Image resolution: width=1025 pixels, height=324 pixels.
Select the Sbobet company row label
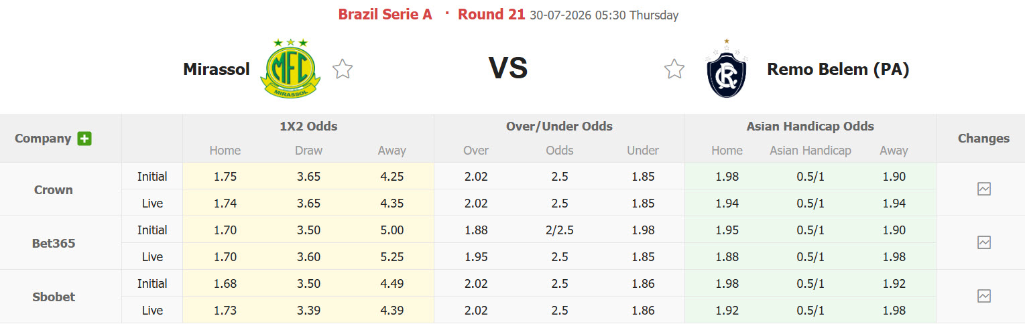click(x=54, y=297)
